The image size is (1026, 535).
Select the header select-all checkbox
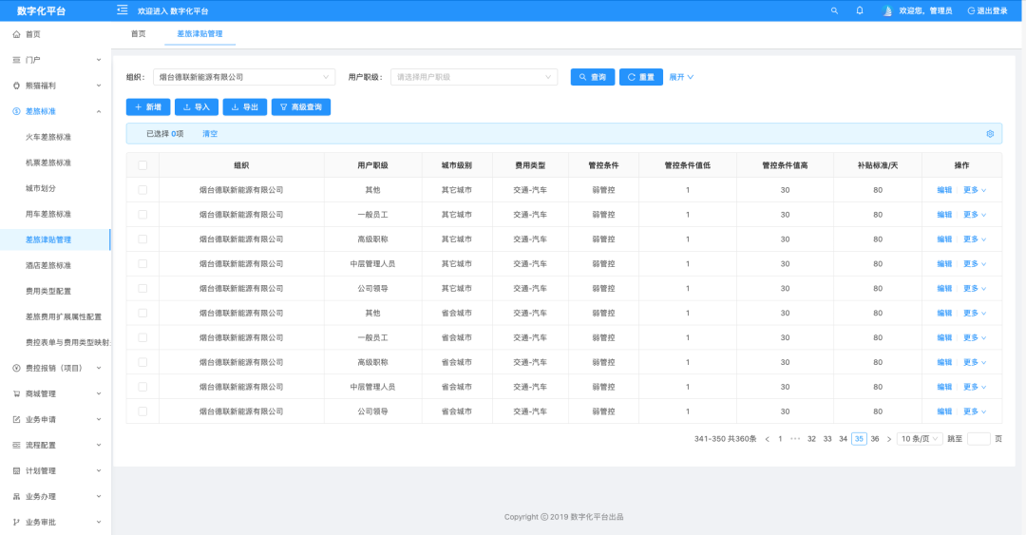(142, 165)
